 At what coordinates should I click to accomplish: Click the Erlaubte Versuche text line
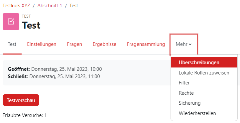click(25, 115)
